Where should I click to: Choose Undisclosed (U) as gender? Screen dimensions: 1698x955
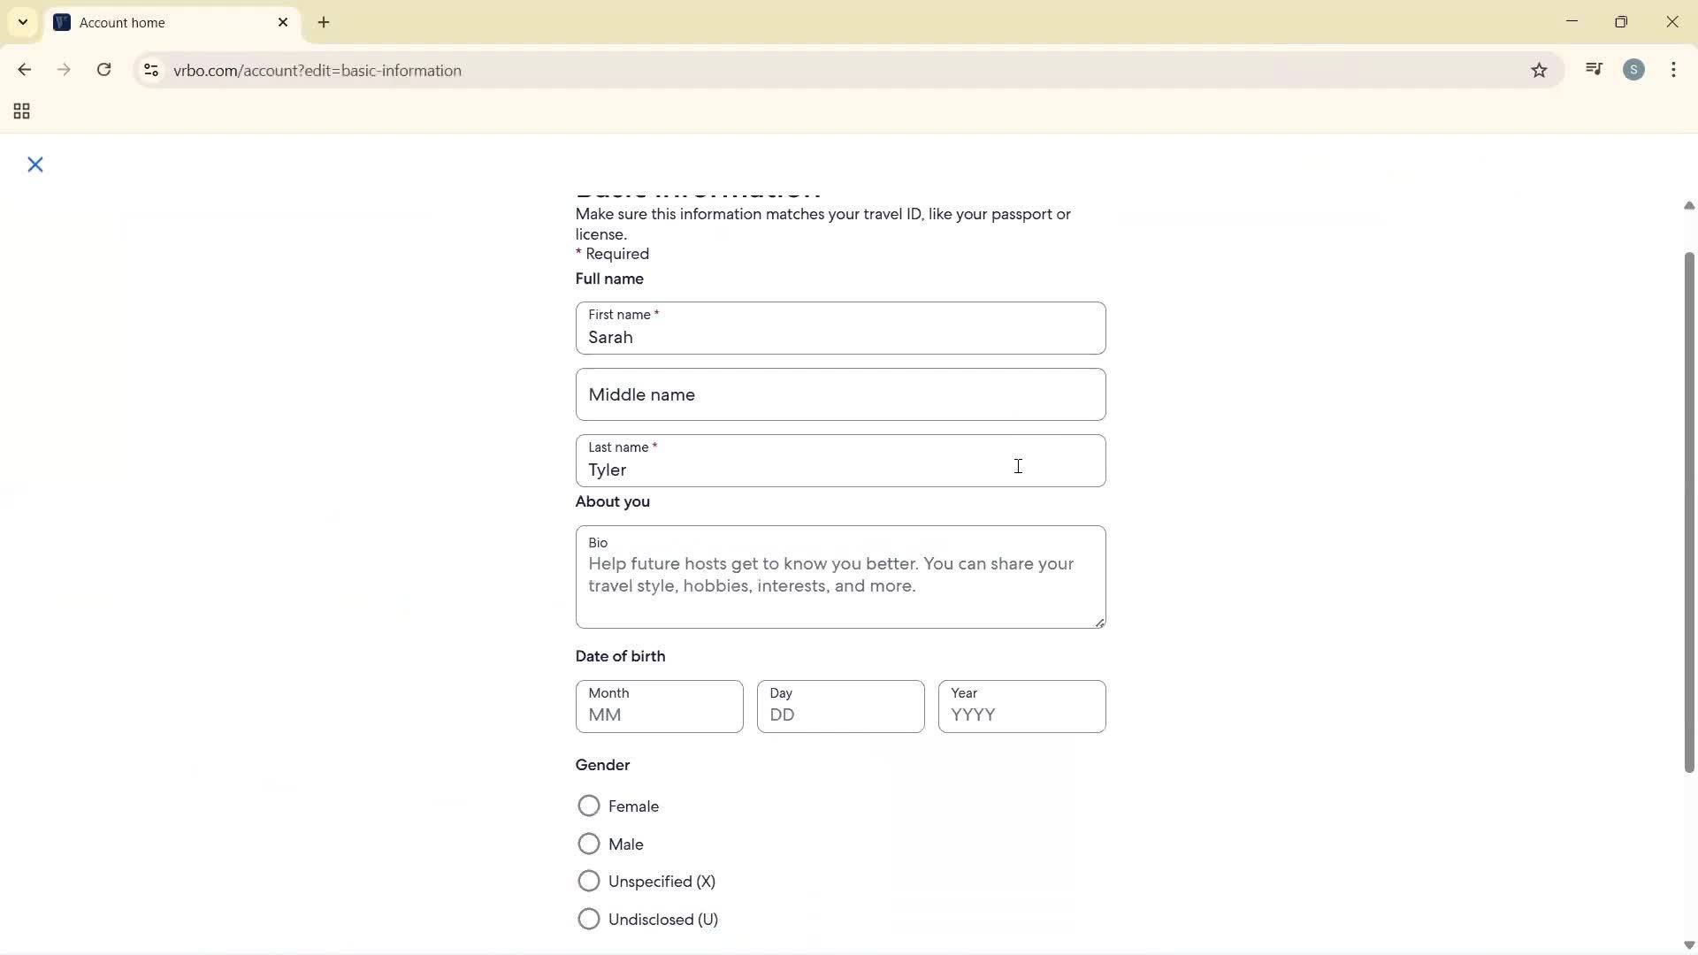tap(589, 919)
